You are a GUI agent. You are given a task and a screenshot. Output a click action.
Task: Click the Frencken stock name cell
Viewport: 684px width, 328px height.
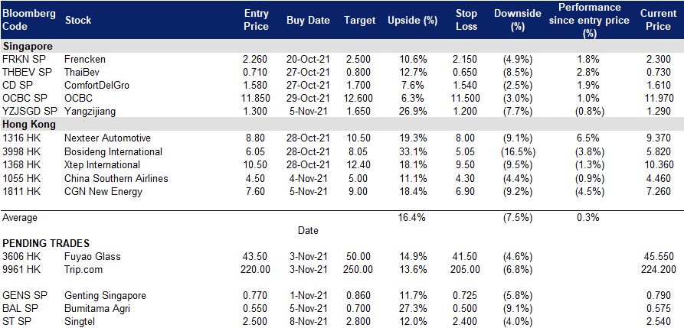(84, 59)
